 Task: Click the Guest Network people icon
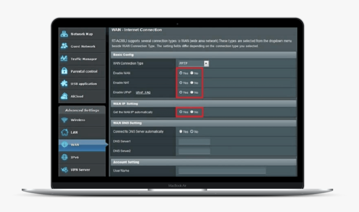point(64,46)
